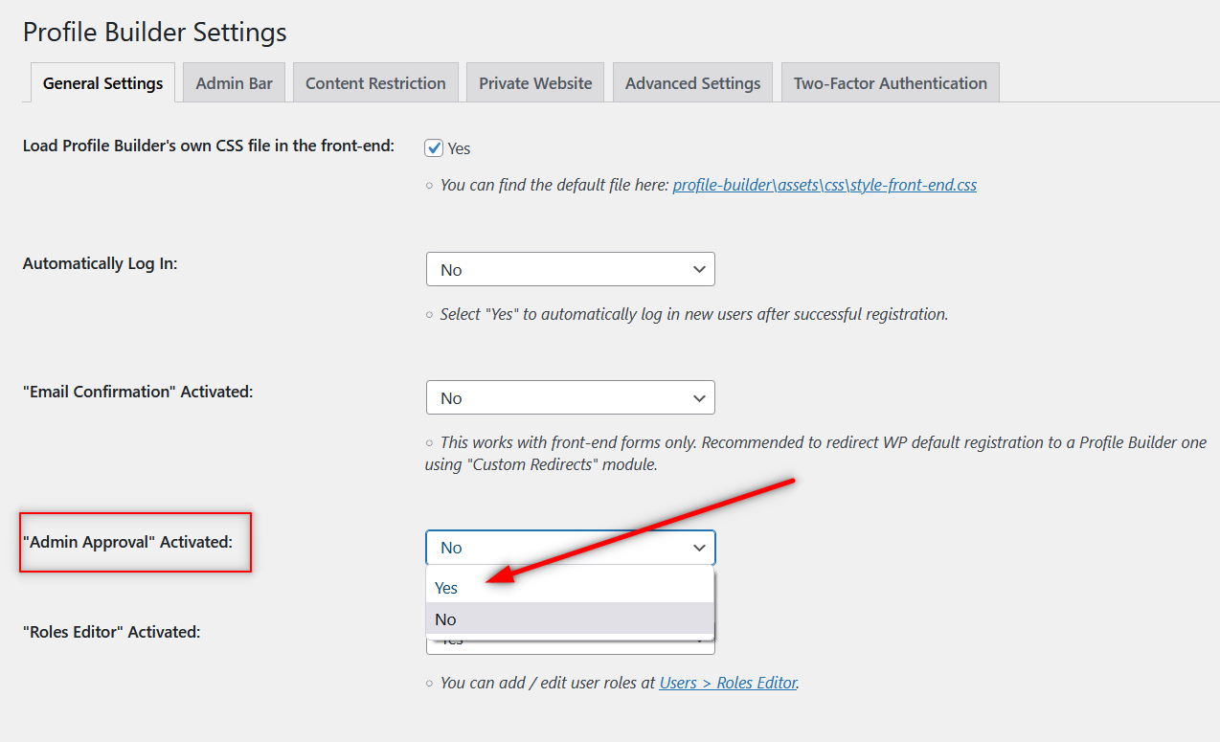Click the Profile Builder Settings heading
Image resolution: width=1220 pixels, height=742 pixels.
point(155,32)
